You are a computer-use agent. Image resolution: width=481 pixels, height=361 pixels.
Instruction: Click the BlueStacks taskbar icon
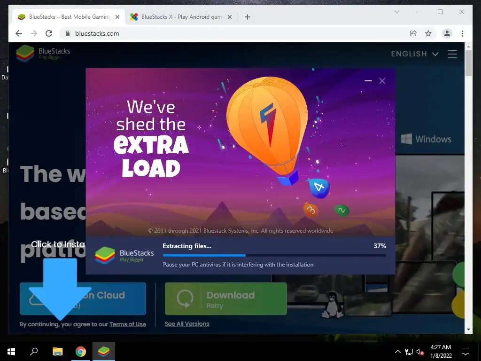click(104, 352)
